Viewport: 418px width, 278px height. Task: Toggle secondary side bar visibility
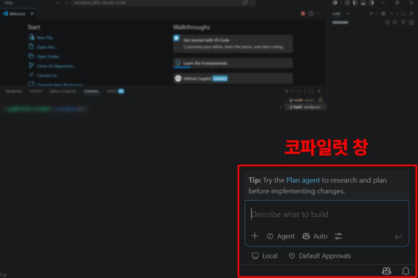(x=371, y=3)
